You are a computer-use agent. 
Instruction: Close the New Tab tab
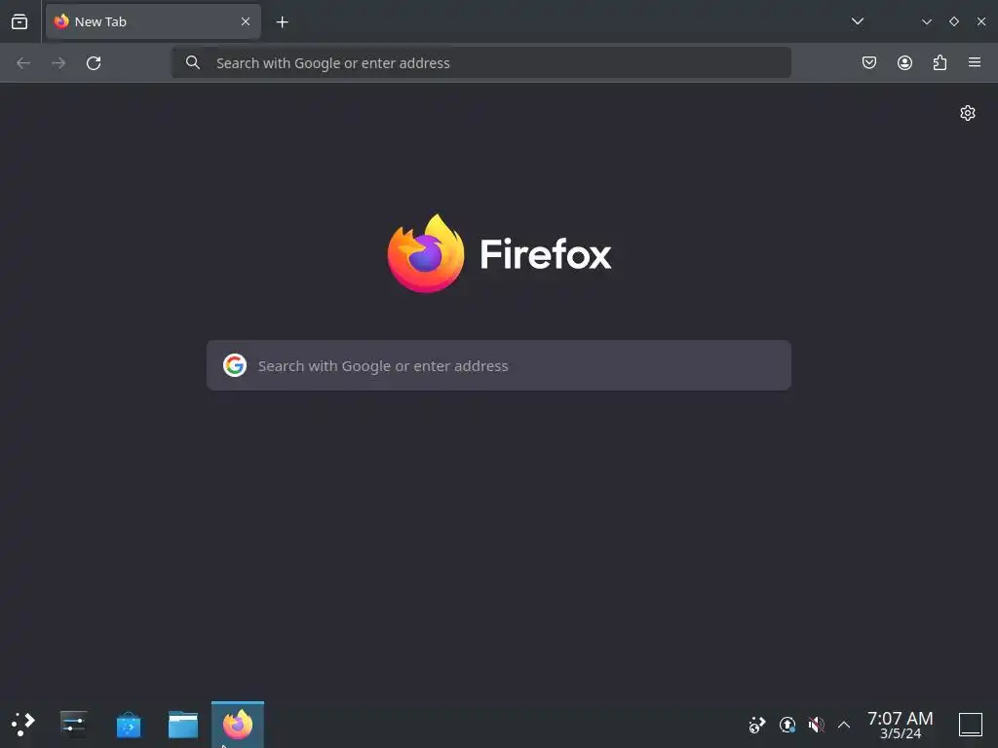(x=246, y=21)
